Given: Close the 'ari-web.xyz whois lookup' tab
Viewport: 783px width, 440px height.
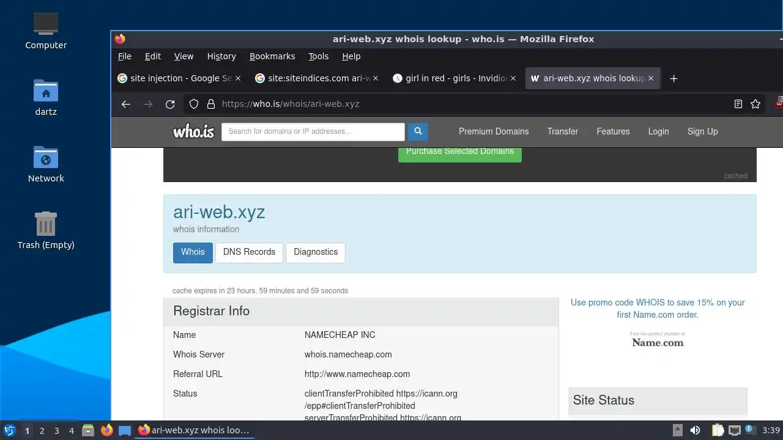Looking at the screenshot, I should [x=651, y=78].
